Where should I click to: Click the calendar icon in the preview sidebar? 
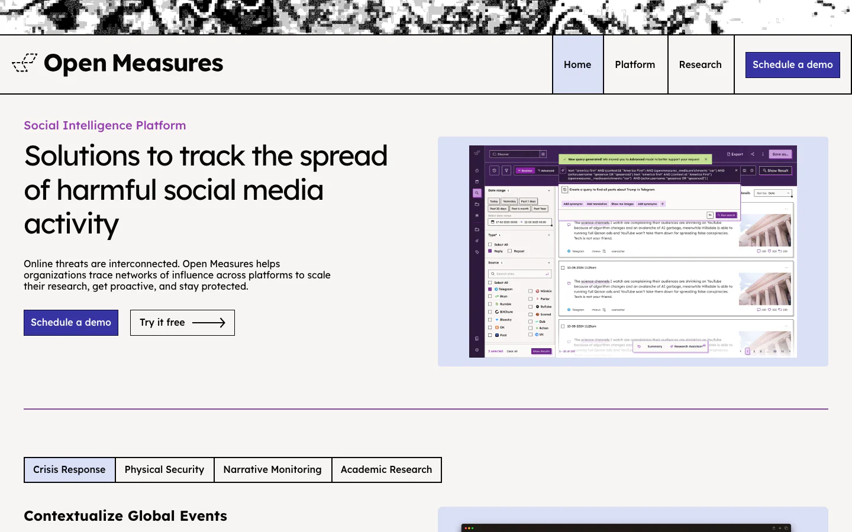tap(477, 181)
